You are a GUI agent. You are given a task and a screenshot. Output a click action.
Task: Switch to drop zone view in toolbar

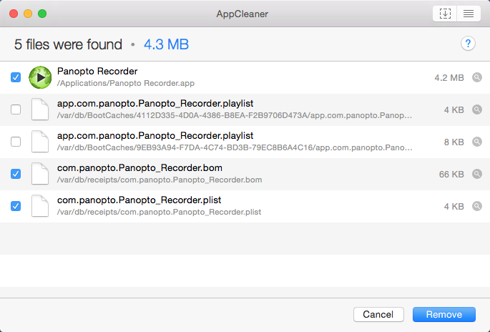coord(444,14)
